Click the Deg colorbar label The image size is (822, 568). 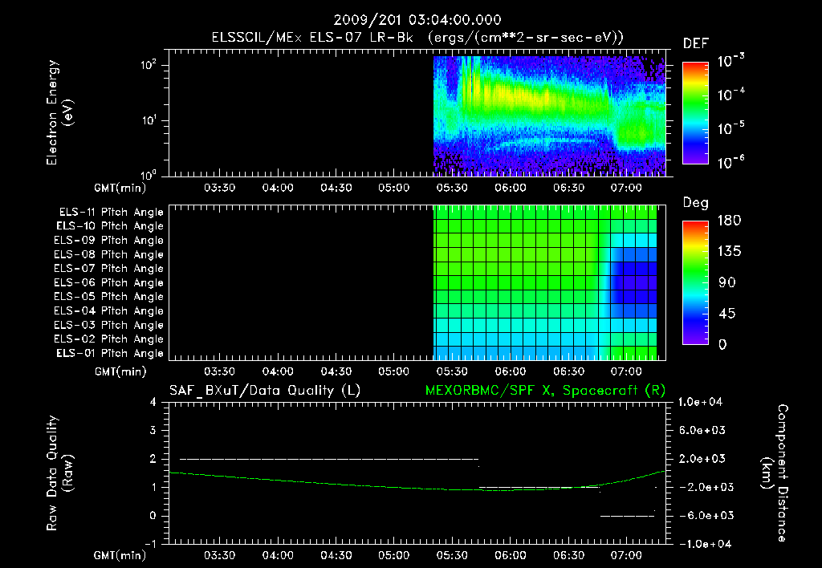pos(696,203)
